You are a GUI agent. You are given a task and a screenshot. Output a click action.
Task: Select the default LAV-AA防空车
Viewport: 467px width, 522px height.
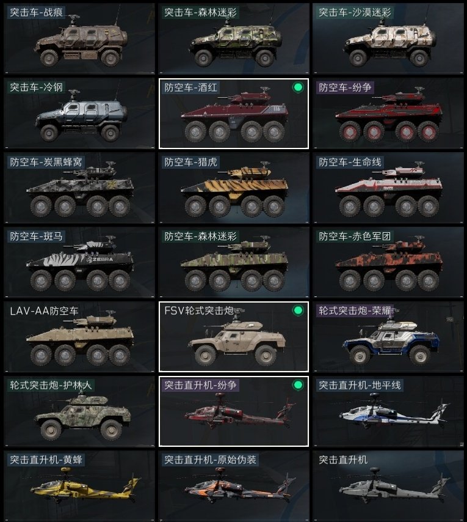click(x=79, y=337)
